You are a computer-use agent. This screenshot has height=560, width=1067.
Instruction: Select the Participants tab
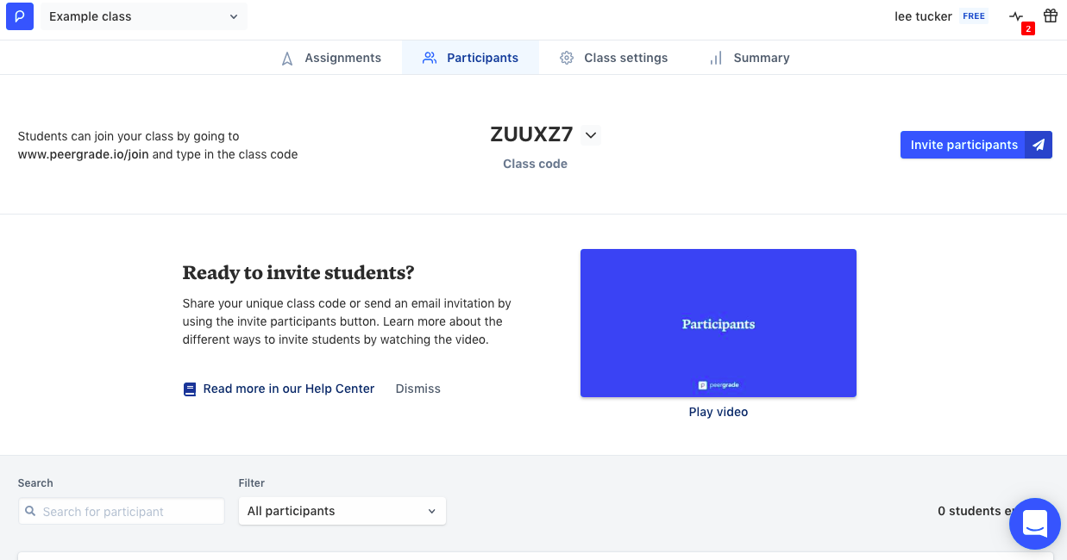click(x=470, y=58)
